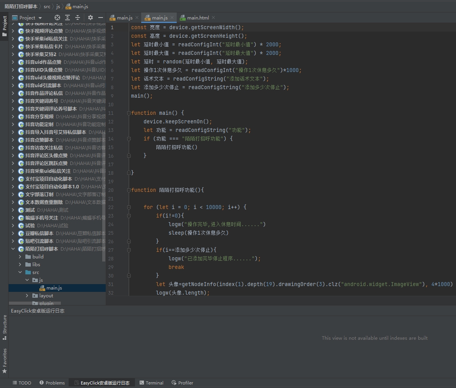Screen dimensions: 456x388
Task: Click the main.js breadcrumb
Action: click(77, 6)
